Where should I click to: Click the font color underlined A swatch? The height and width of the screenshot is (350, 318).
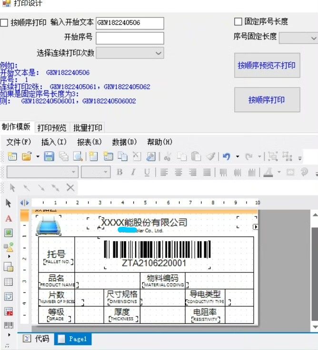click(268, 172)
